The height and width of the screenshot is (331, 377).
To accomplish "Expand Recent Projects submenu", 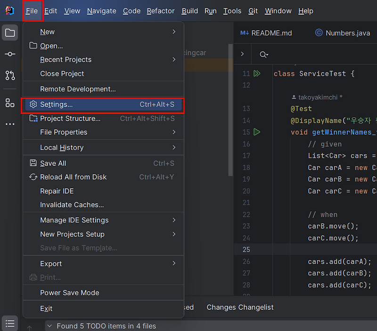I will [x=103, y=59].
